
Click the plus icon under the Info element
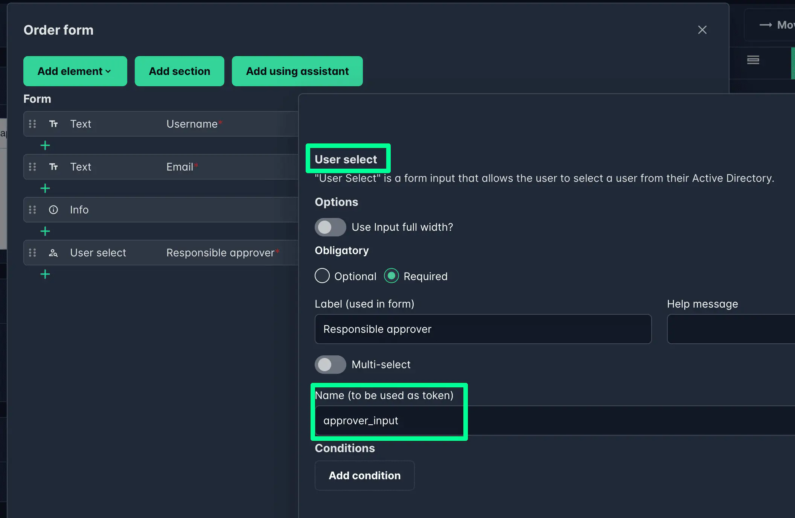(x=45, y=231)
